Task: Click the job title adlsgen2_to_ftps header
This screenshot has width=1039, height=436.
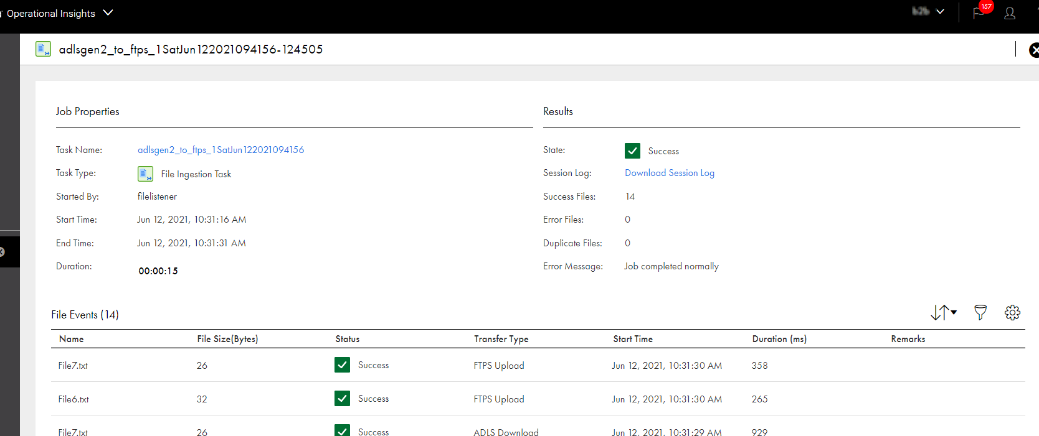Action: pos(191,49)
